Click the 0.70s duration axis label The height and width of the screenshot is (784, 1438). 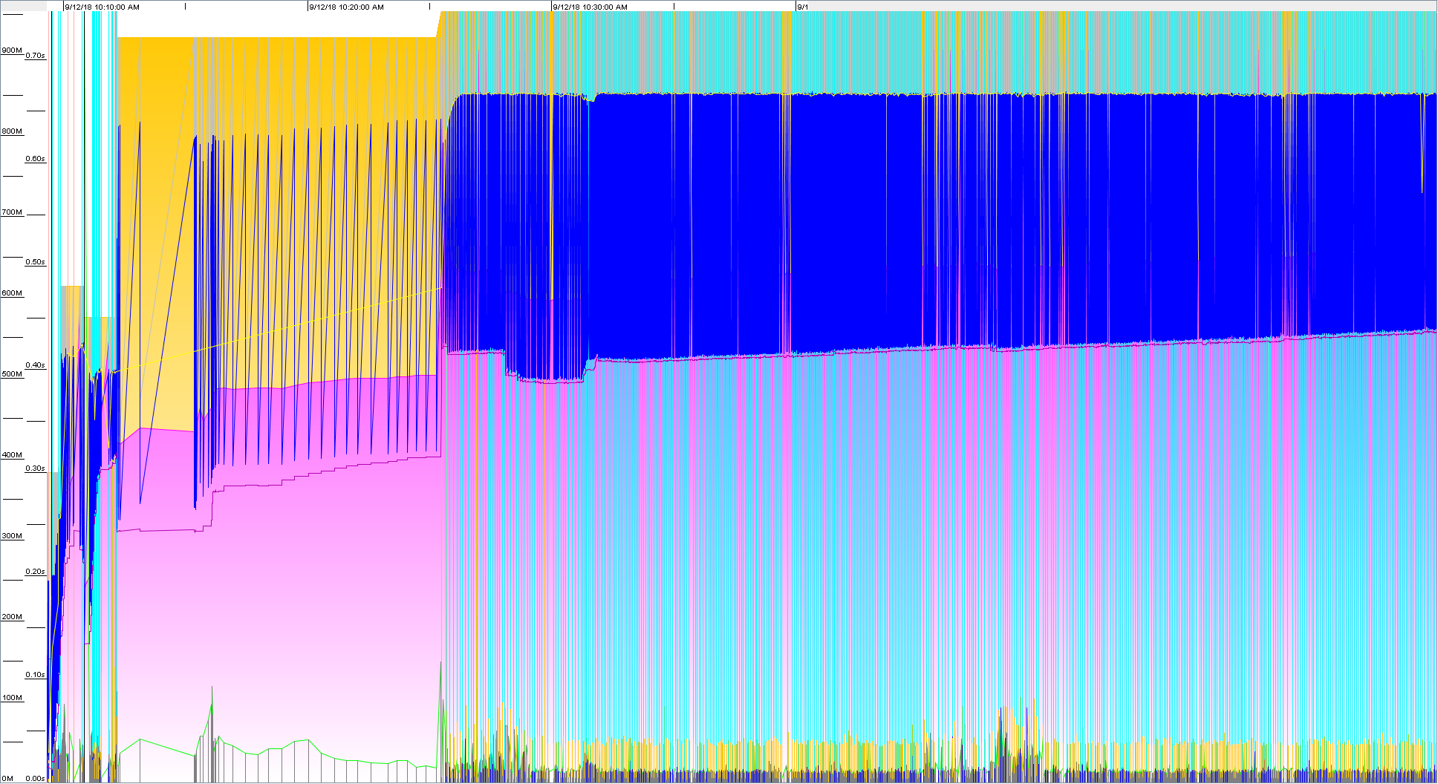pyautogui.click(x=35, y=56)
